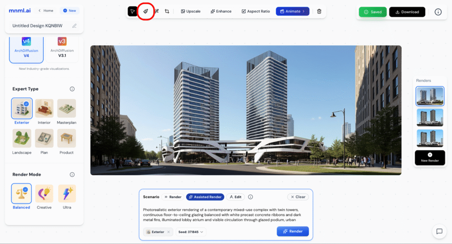Image resolution: width=452 pixels, height=244 pixels.
Task: Open the info icon at top right
Action: pos(438,12)
